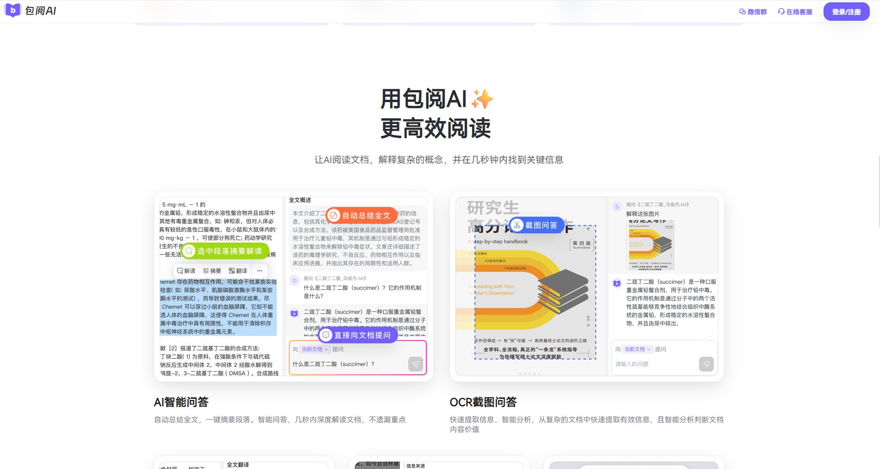Expand the 当前文档 dropdown in OCR card
Screen dimensions: 880x469
pyautogui.click(x=637, y=349)
